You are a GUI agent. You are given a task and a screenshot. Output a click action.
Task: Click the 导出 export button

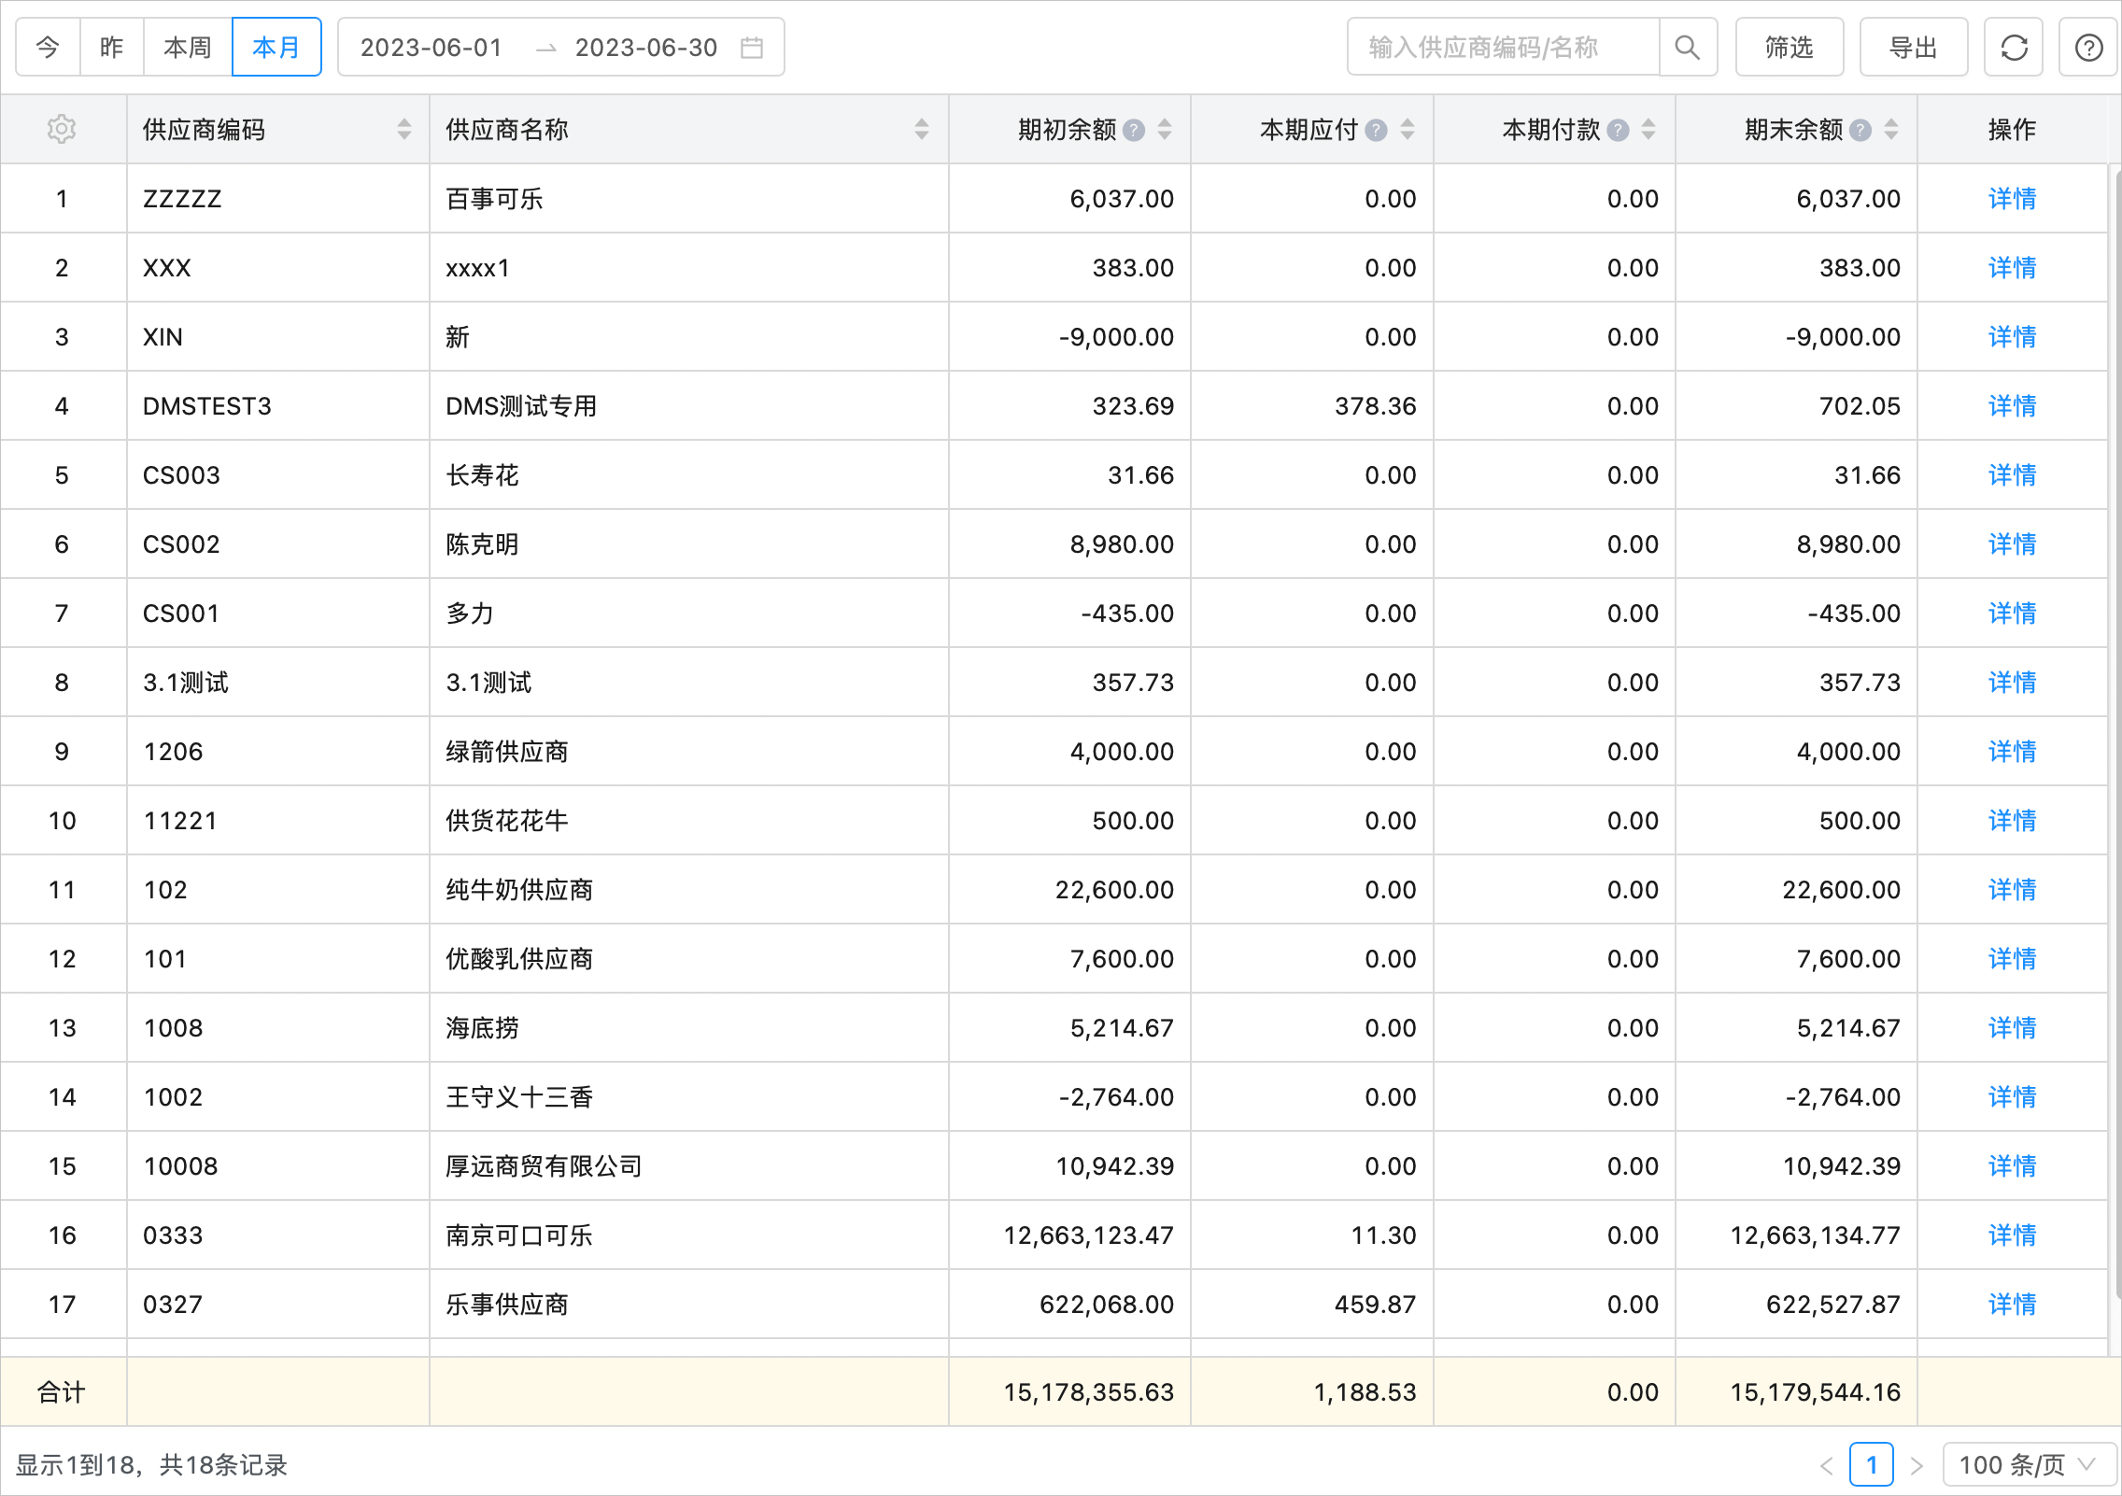pyautogui.click(x=1914, y=47)
